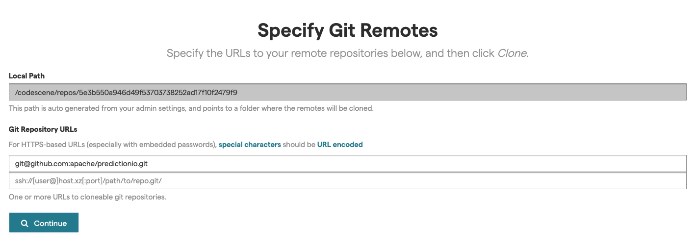Click the Local Path label
This screenshot has height=249, width=697.
click(x=26, y=76)
